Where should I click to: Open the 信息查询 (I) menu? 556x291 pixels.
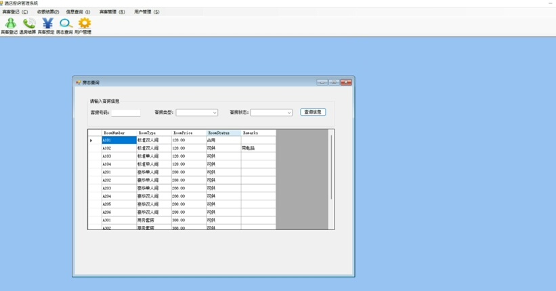pos(78,12)
